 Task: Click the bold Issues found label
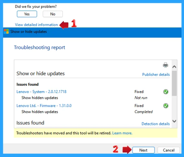click(x=28, y=84)
